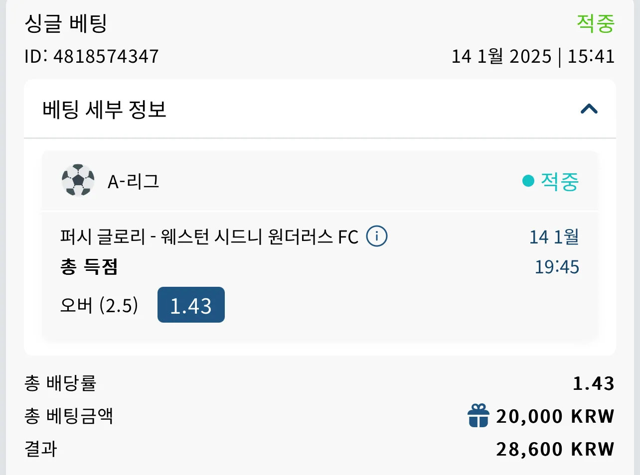The image size is (640, 475).
Task: Click the 총 배당률 value 1.43
Action: click(594, 383)
